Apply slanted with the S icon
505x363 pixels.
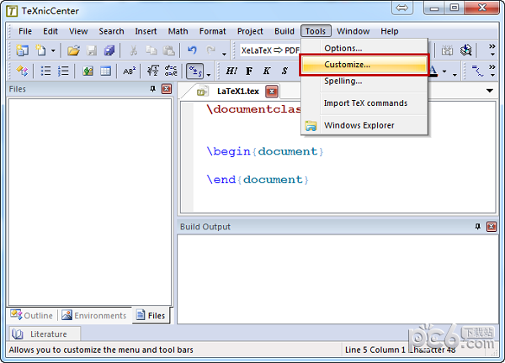(x=284, y=71)
